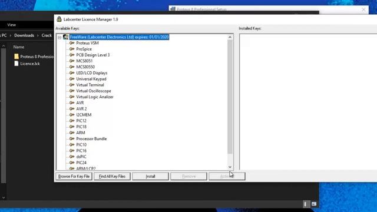Select the PCB Design Level 3 key
The height and width of the screenshot is (212, 377).
tap(93, 55)
